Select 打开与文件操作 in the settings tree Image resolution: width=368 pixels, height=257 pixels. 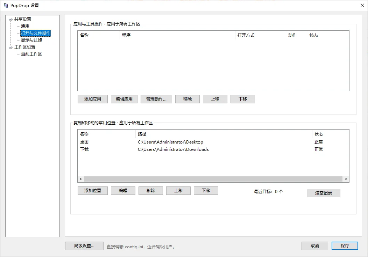[x=36, y=33]
